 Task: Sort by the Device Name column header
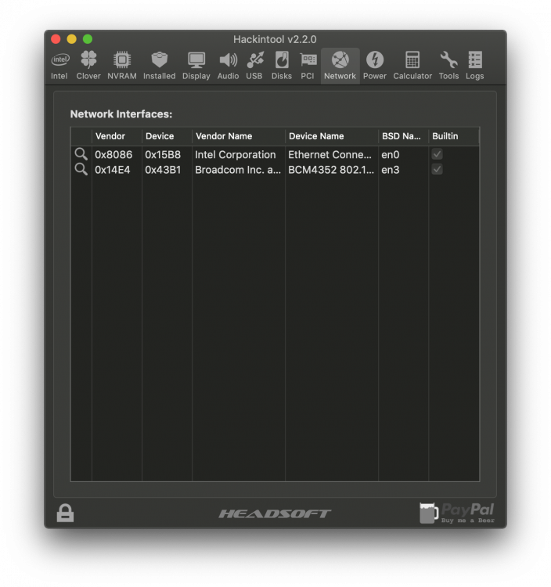coord(332,136)
